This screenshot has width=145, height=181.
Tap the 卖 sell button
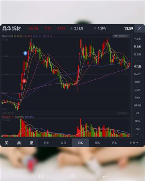coord(19,143)
